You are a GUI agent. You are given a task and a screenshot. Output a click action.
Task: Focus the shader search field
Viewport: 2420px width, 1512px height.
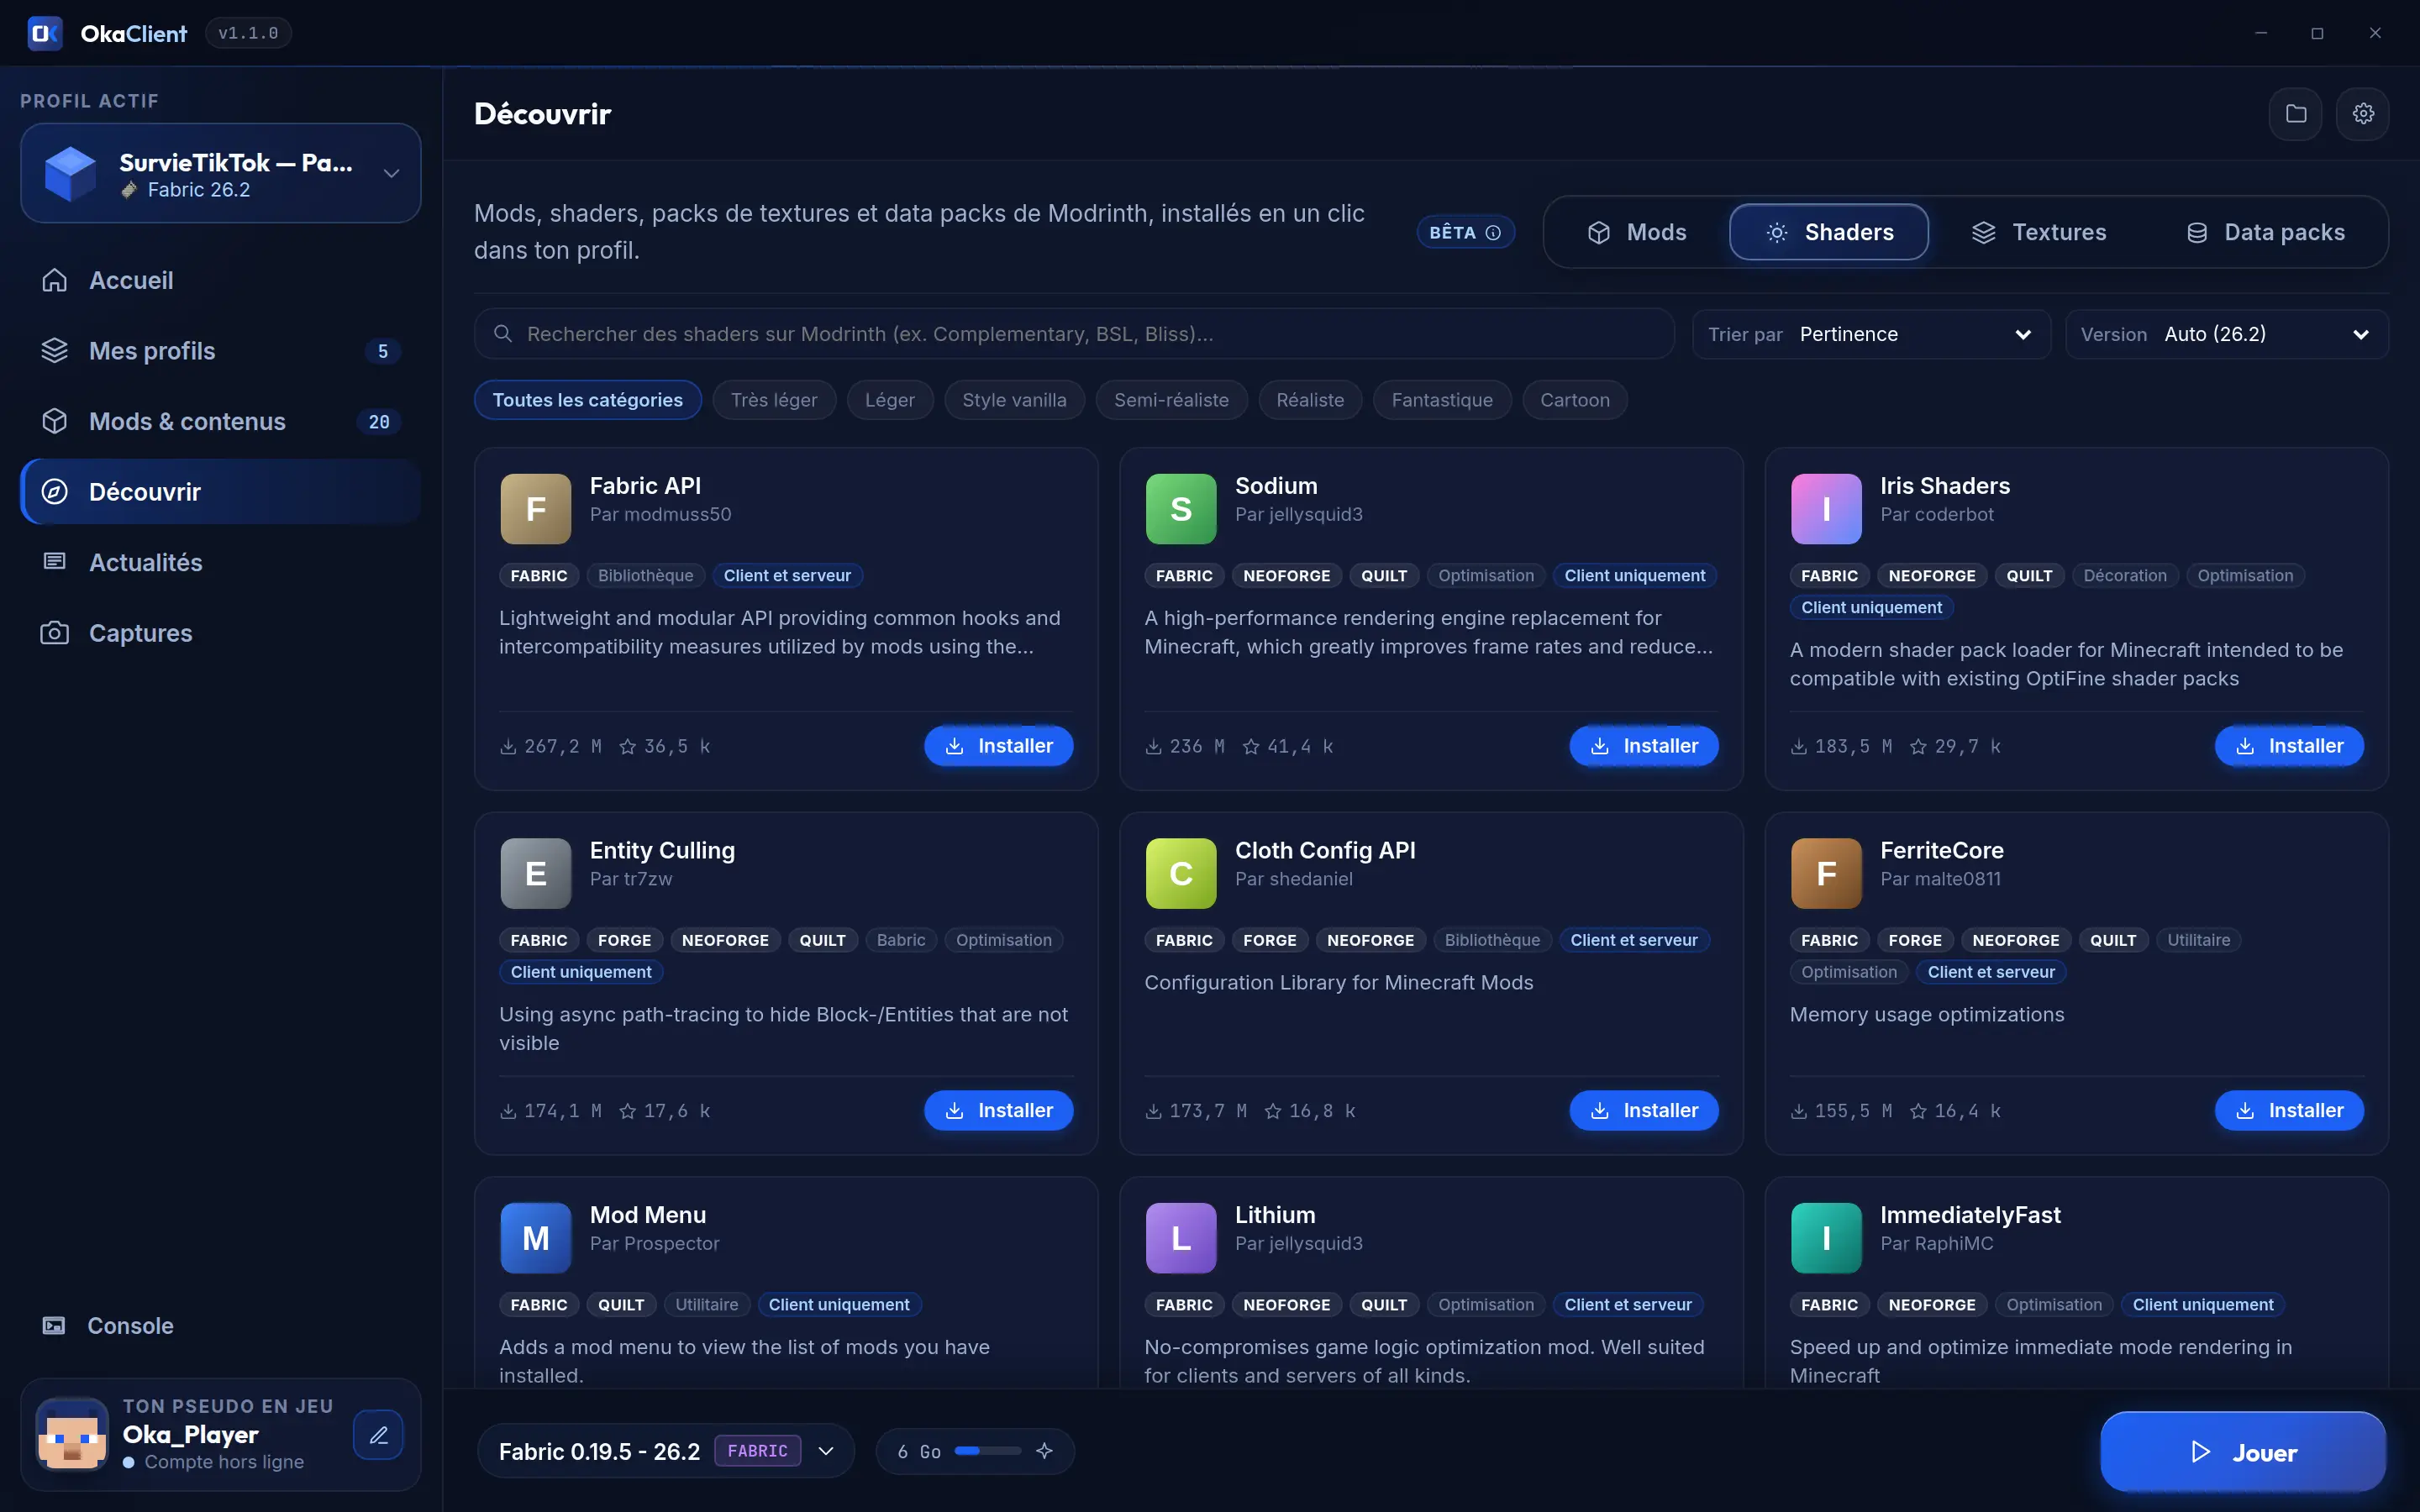point(1074,334)
